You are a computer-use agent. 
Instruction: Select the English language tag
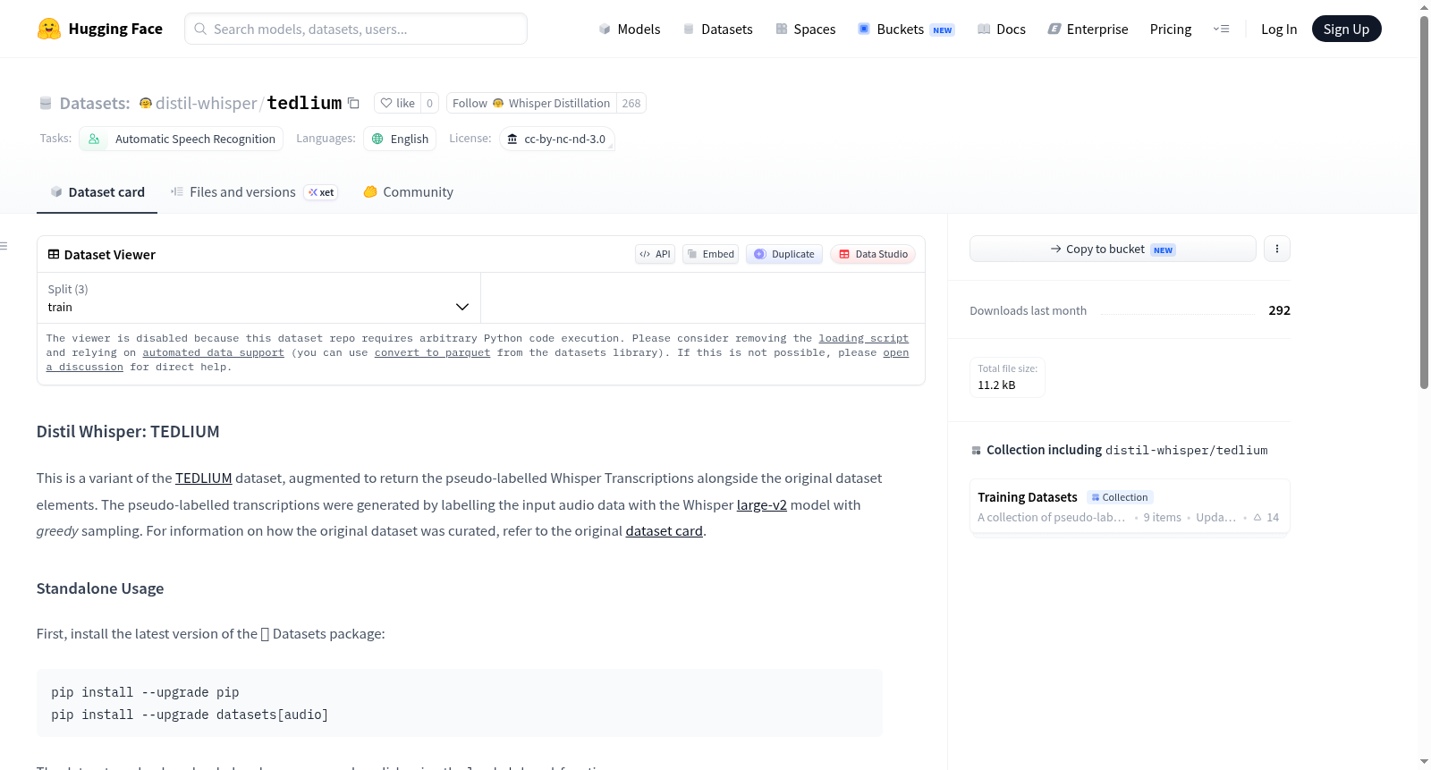click(x=400, y=139)
